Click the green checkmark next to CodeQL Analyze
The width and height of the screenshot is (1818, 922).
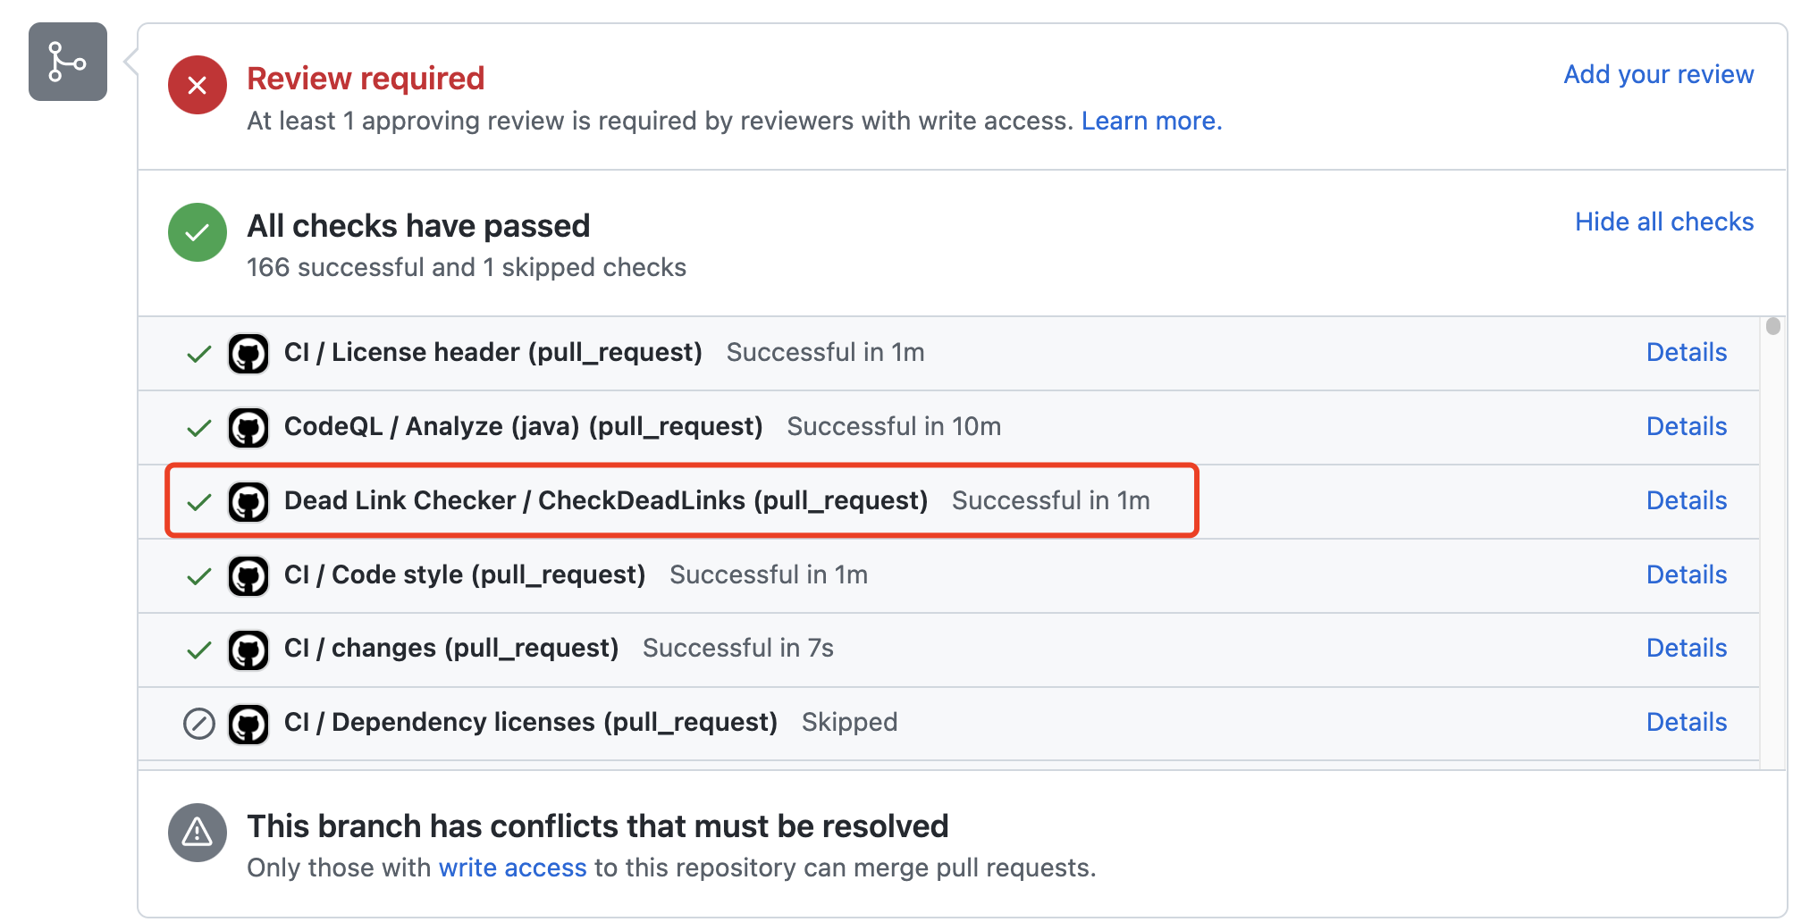tap(198, 427)
